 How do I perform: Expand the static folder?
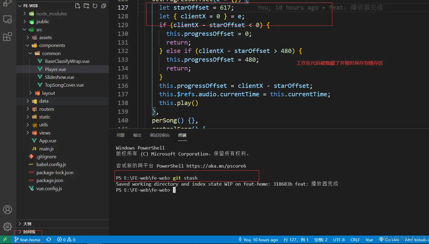[28, 117]
